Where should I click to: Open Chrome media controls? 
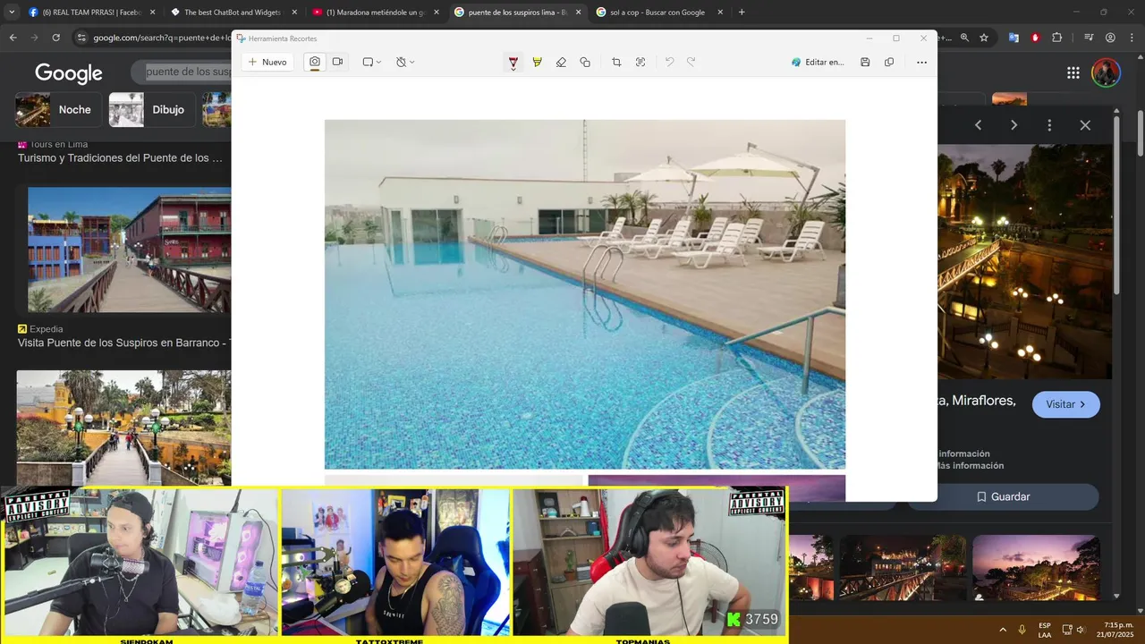[1089, 38]
